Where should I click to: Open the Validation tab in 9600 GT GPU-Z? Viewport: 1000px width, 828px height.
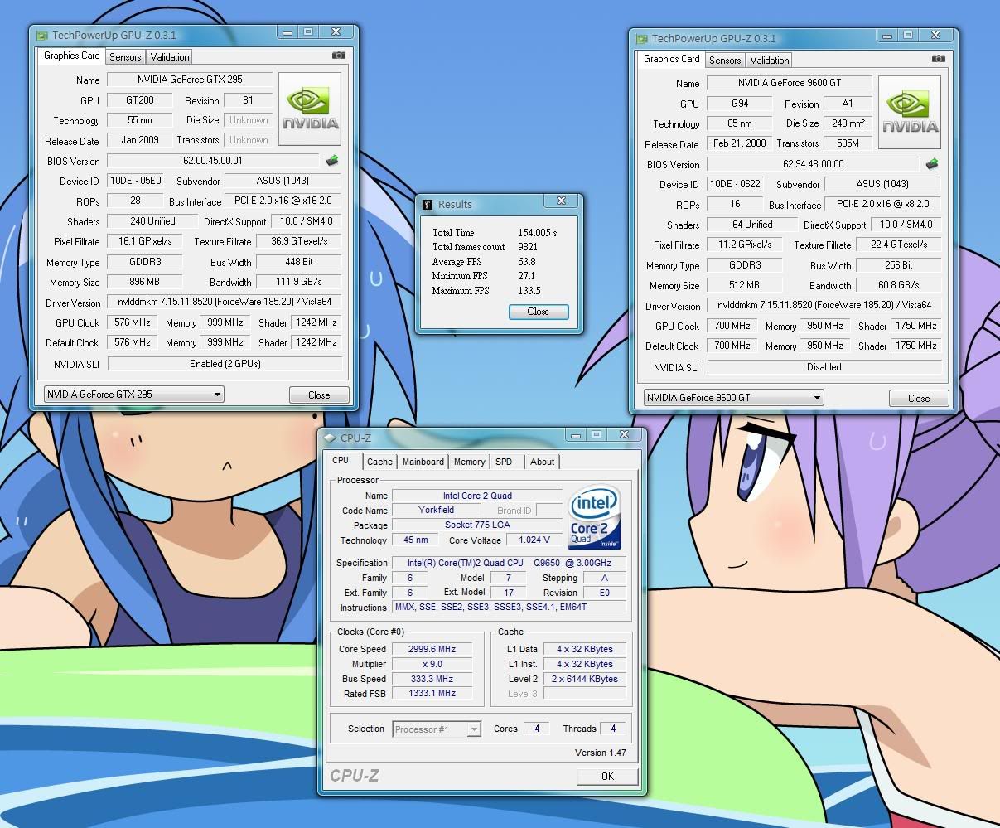(770, 61)
